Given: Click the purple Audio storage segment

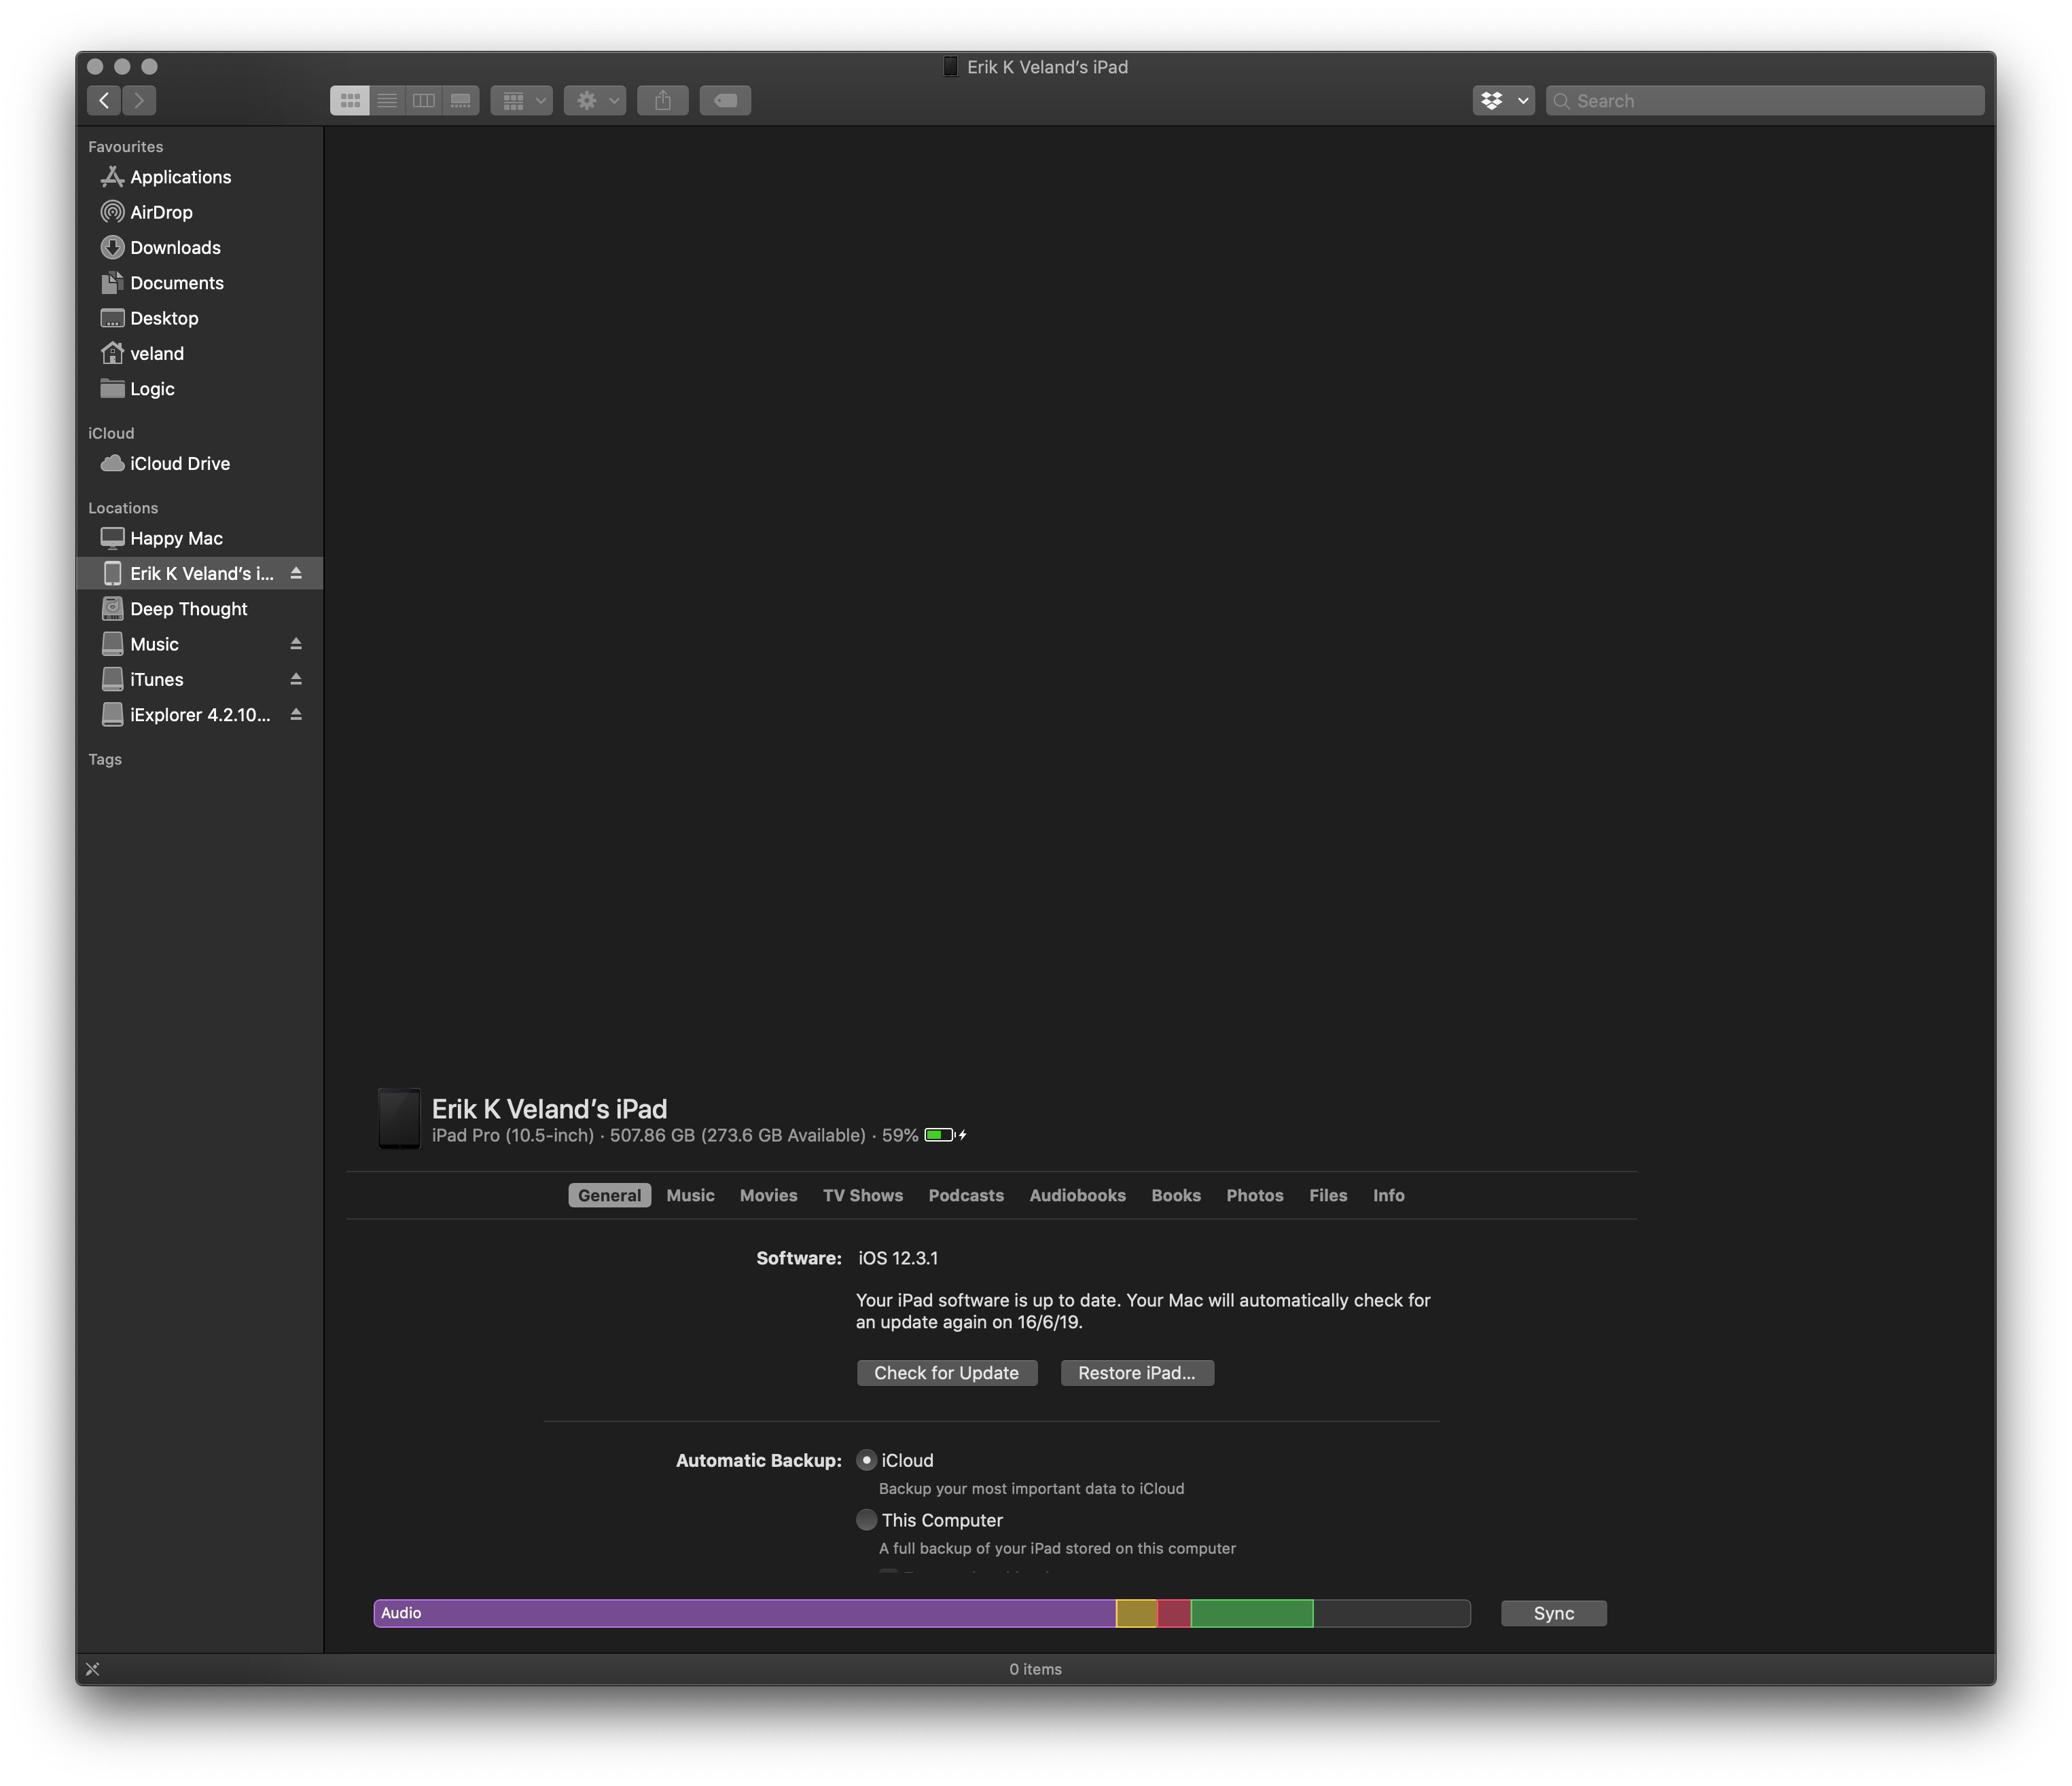Looking at the screenshot, I should coord(745,1613).
